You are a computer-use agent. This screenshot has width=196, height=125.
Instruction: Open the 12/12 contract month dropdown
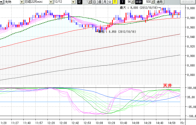(73, 2)
